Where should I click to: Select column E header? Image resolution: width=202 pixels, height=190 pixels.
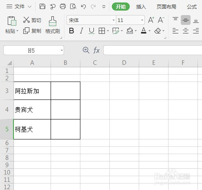[x=153, y=63]
